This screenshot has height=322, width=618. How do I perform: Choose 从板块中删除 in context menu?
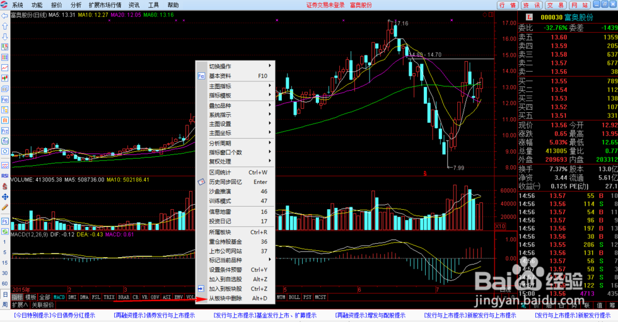click(x=235, y=299)
